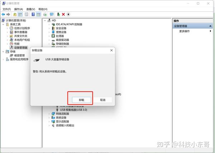Click the scan for hardware changes monitor icon

52,14
